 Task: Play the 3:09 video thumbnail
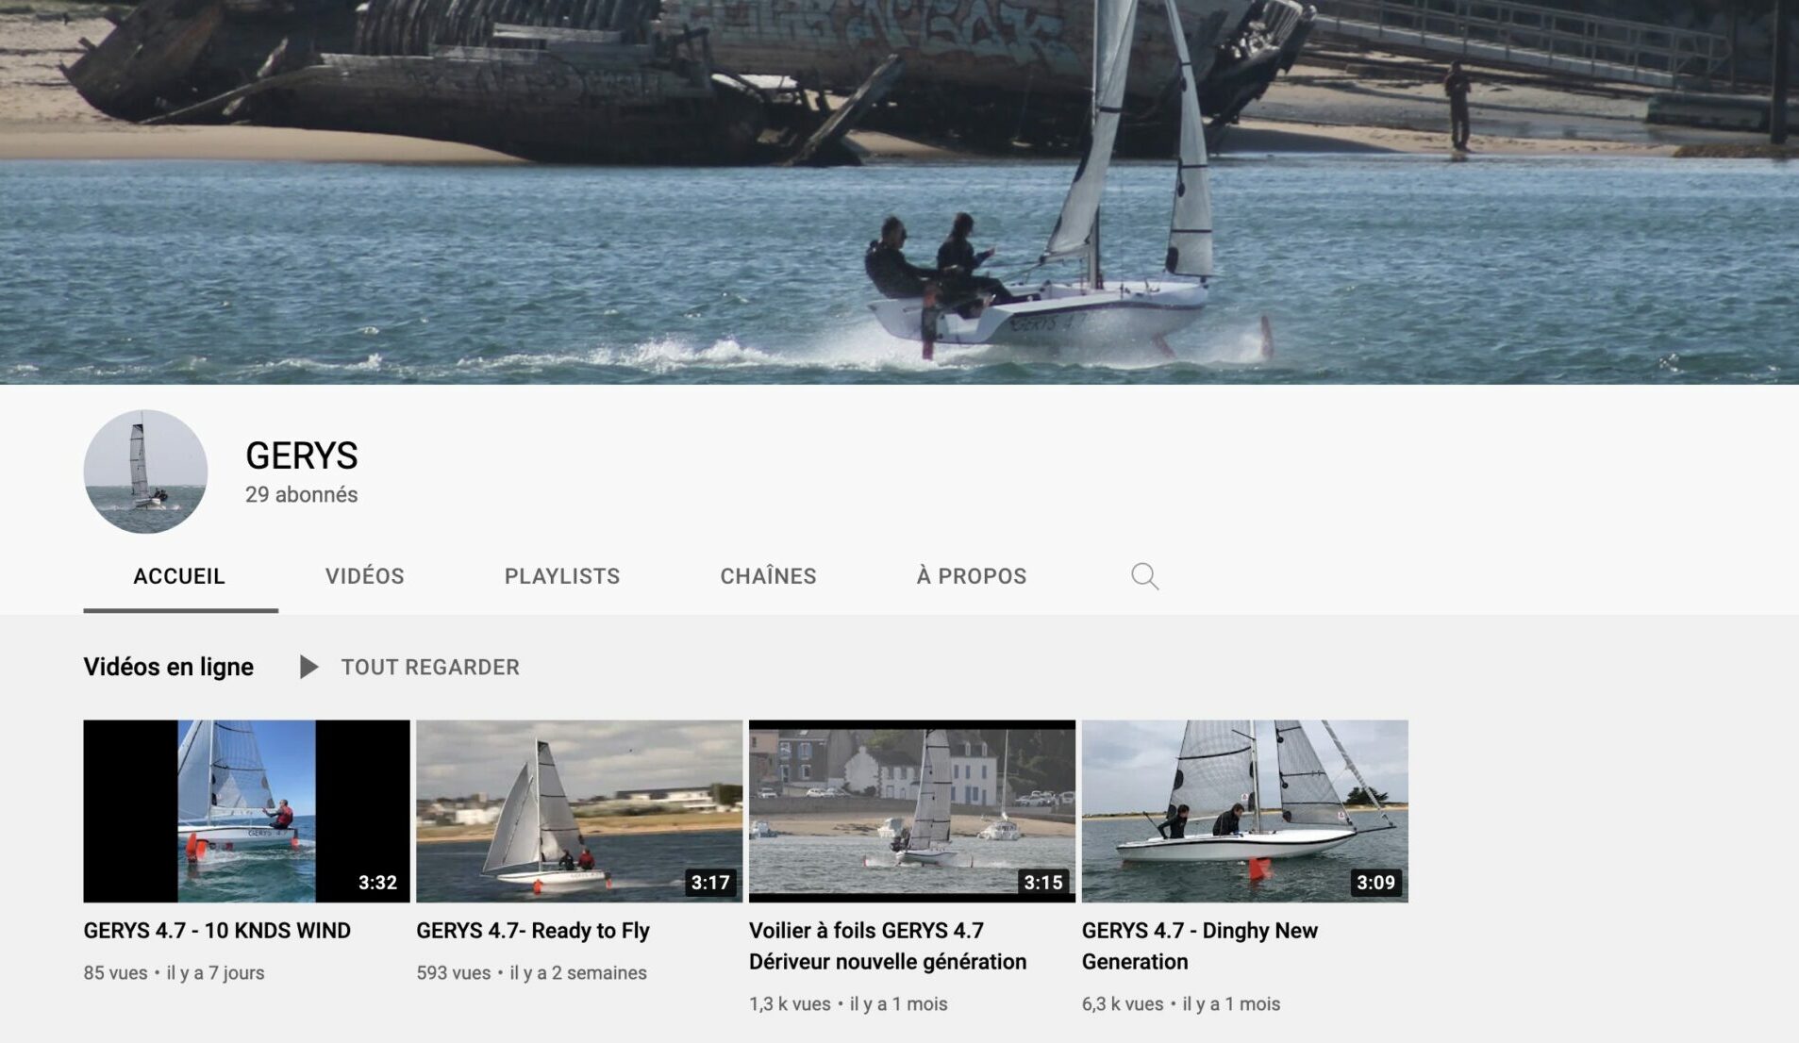point(1245,811)
